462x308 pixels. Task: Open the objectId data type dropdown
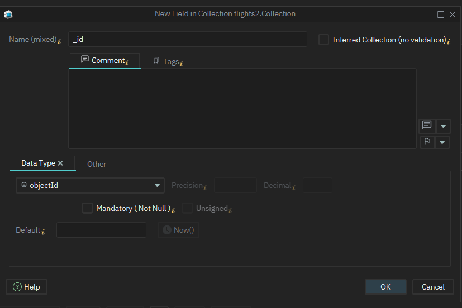(x=90, y=186)
